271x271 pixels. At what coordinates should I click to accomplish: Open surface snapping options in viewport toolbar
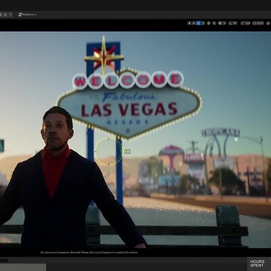coord(214,23)
